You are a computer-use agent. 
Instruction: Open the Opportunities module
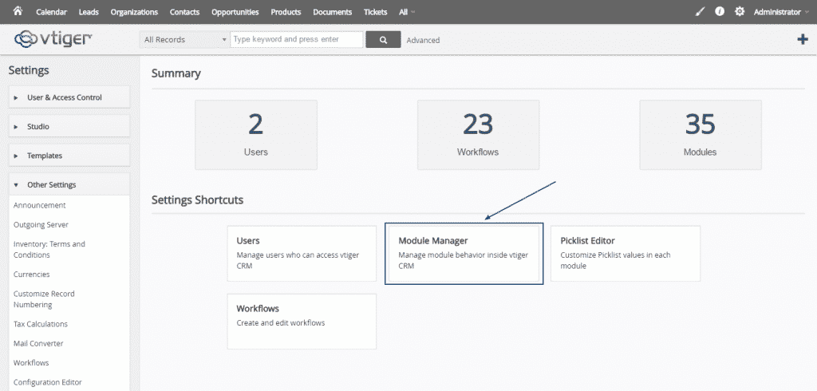(235, 12)
